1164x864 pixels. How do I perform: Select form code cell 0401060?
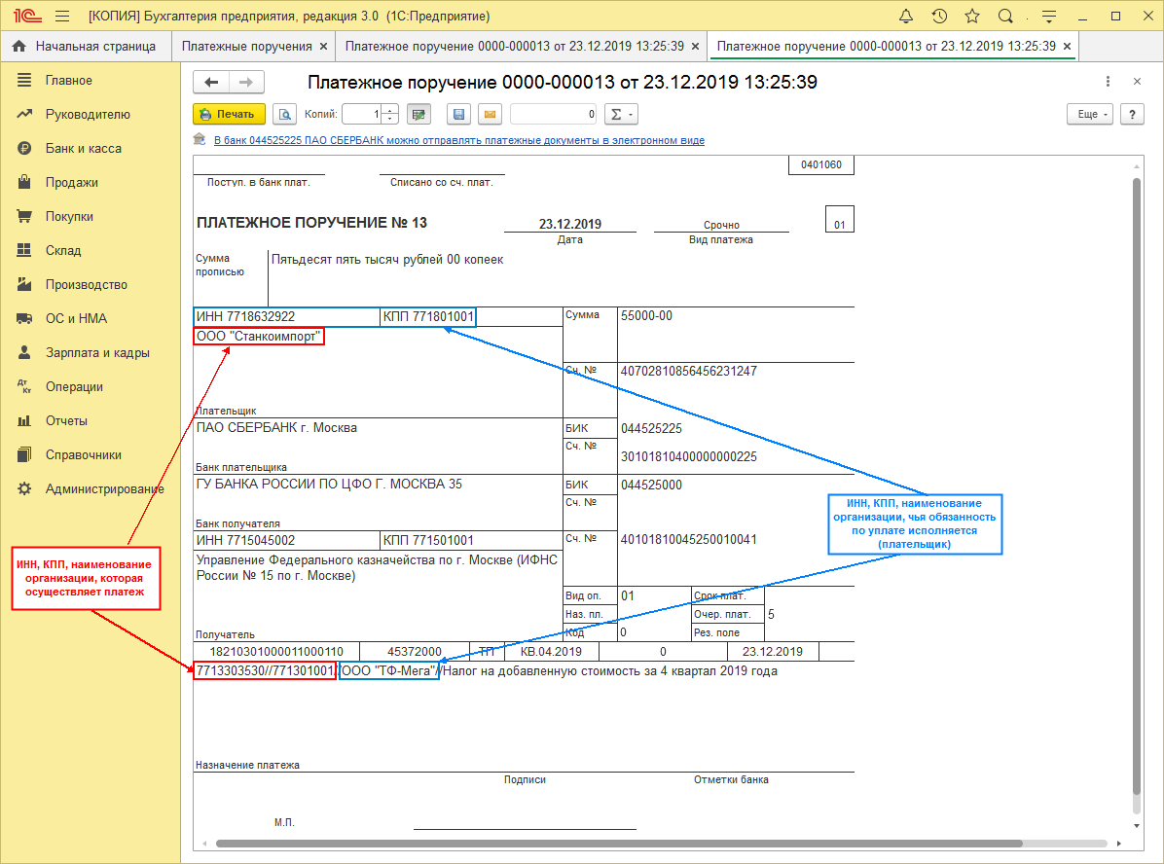[x=821, y=164]
